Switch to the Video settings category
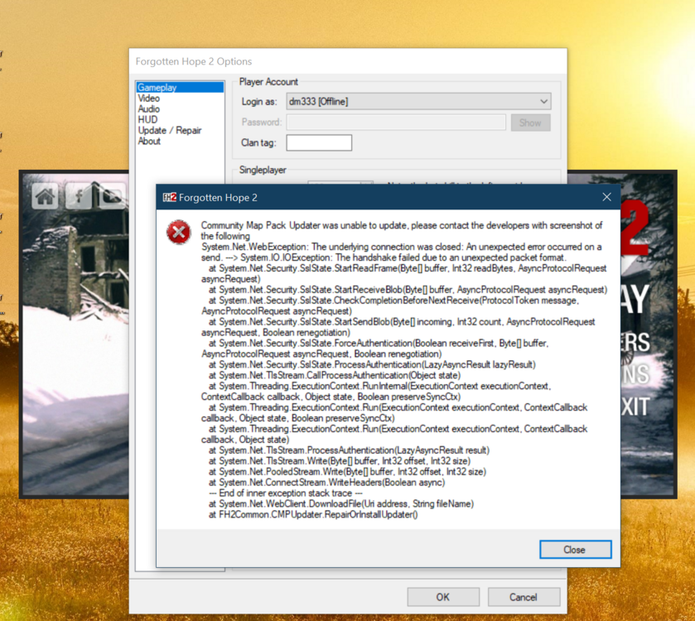The height and width of the screenshot is (621, 695). [x=148, y=98]
